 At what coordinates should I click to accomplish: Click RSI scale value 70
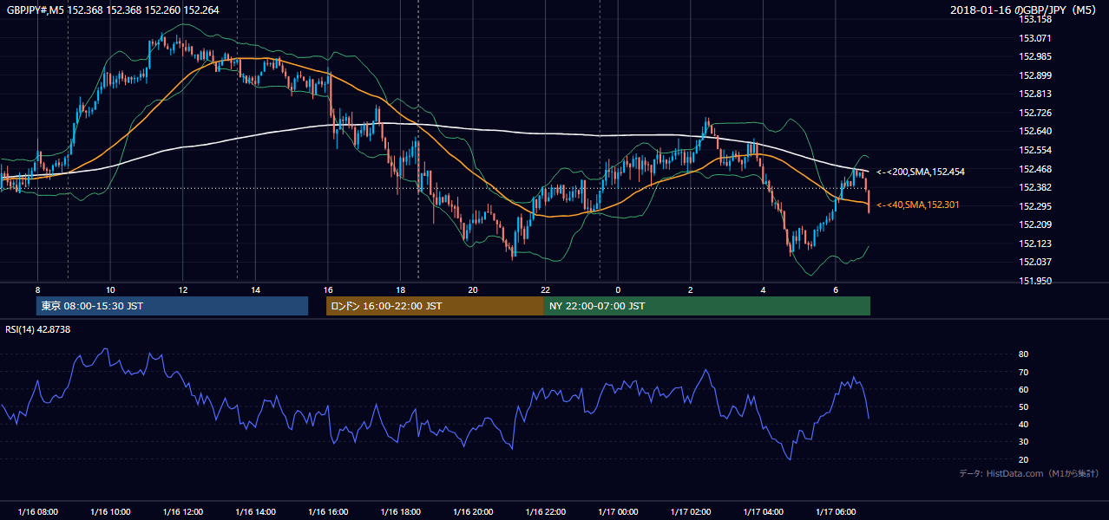coord(1023,372)
